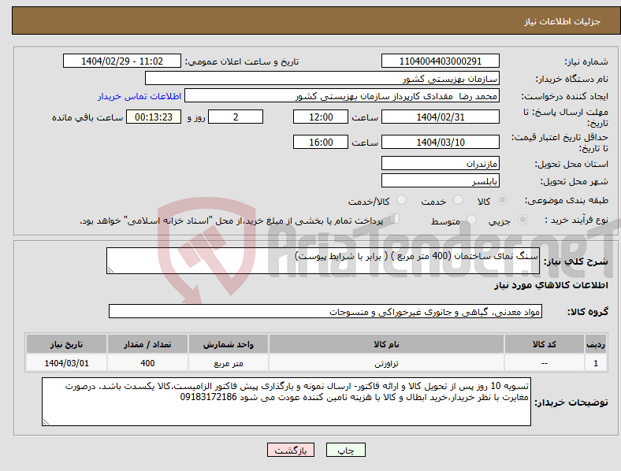Viewport: 621px width, 471px height.
Task: Click the delivery city field بابلسر
Action: coord(440,180)
